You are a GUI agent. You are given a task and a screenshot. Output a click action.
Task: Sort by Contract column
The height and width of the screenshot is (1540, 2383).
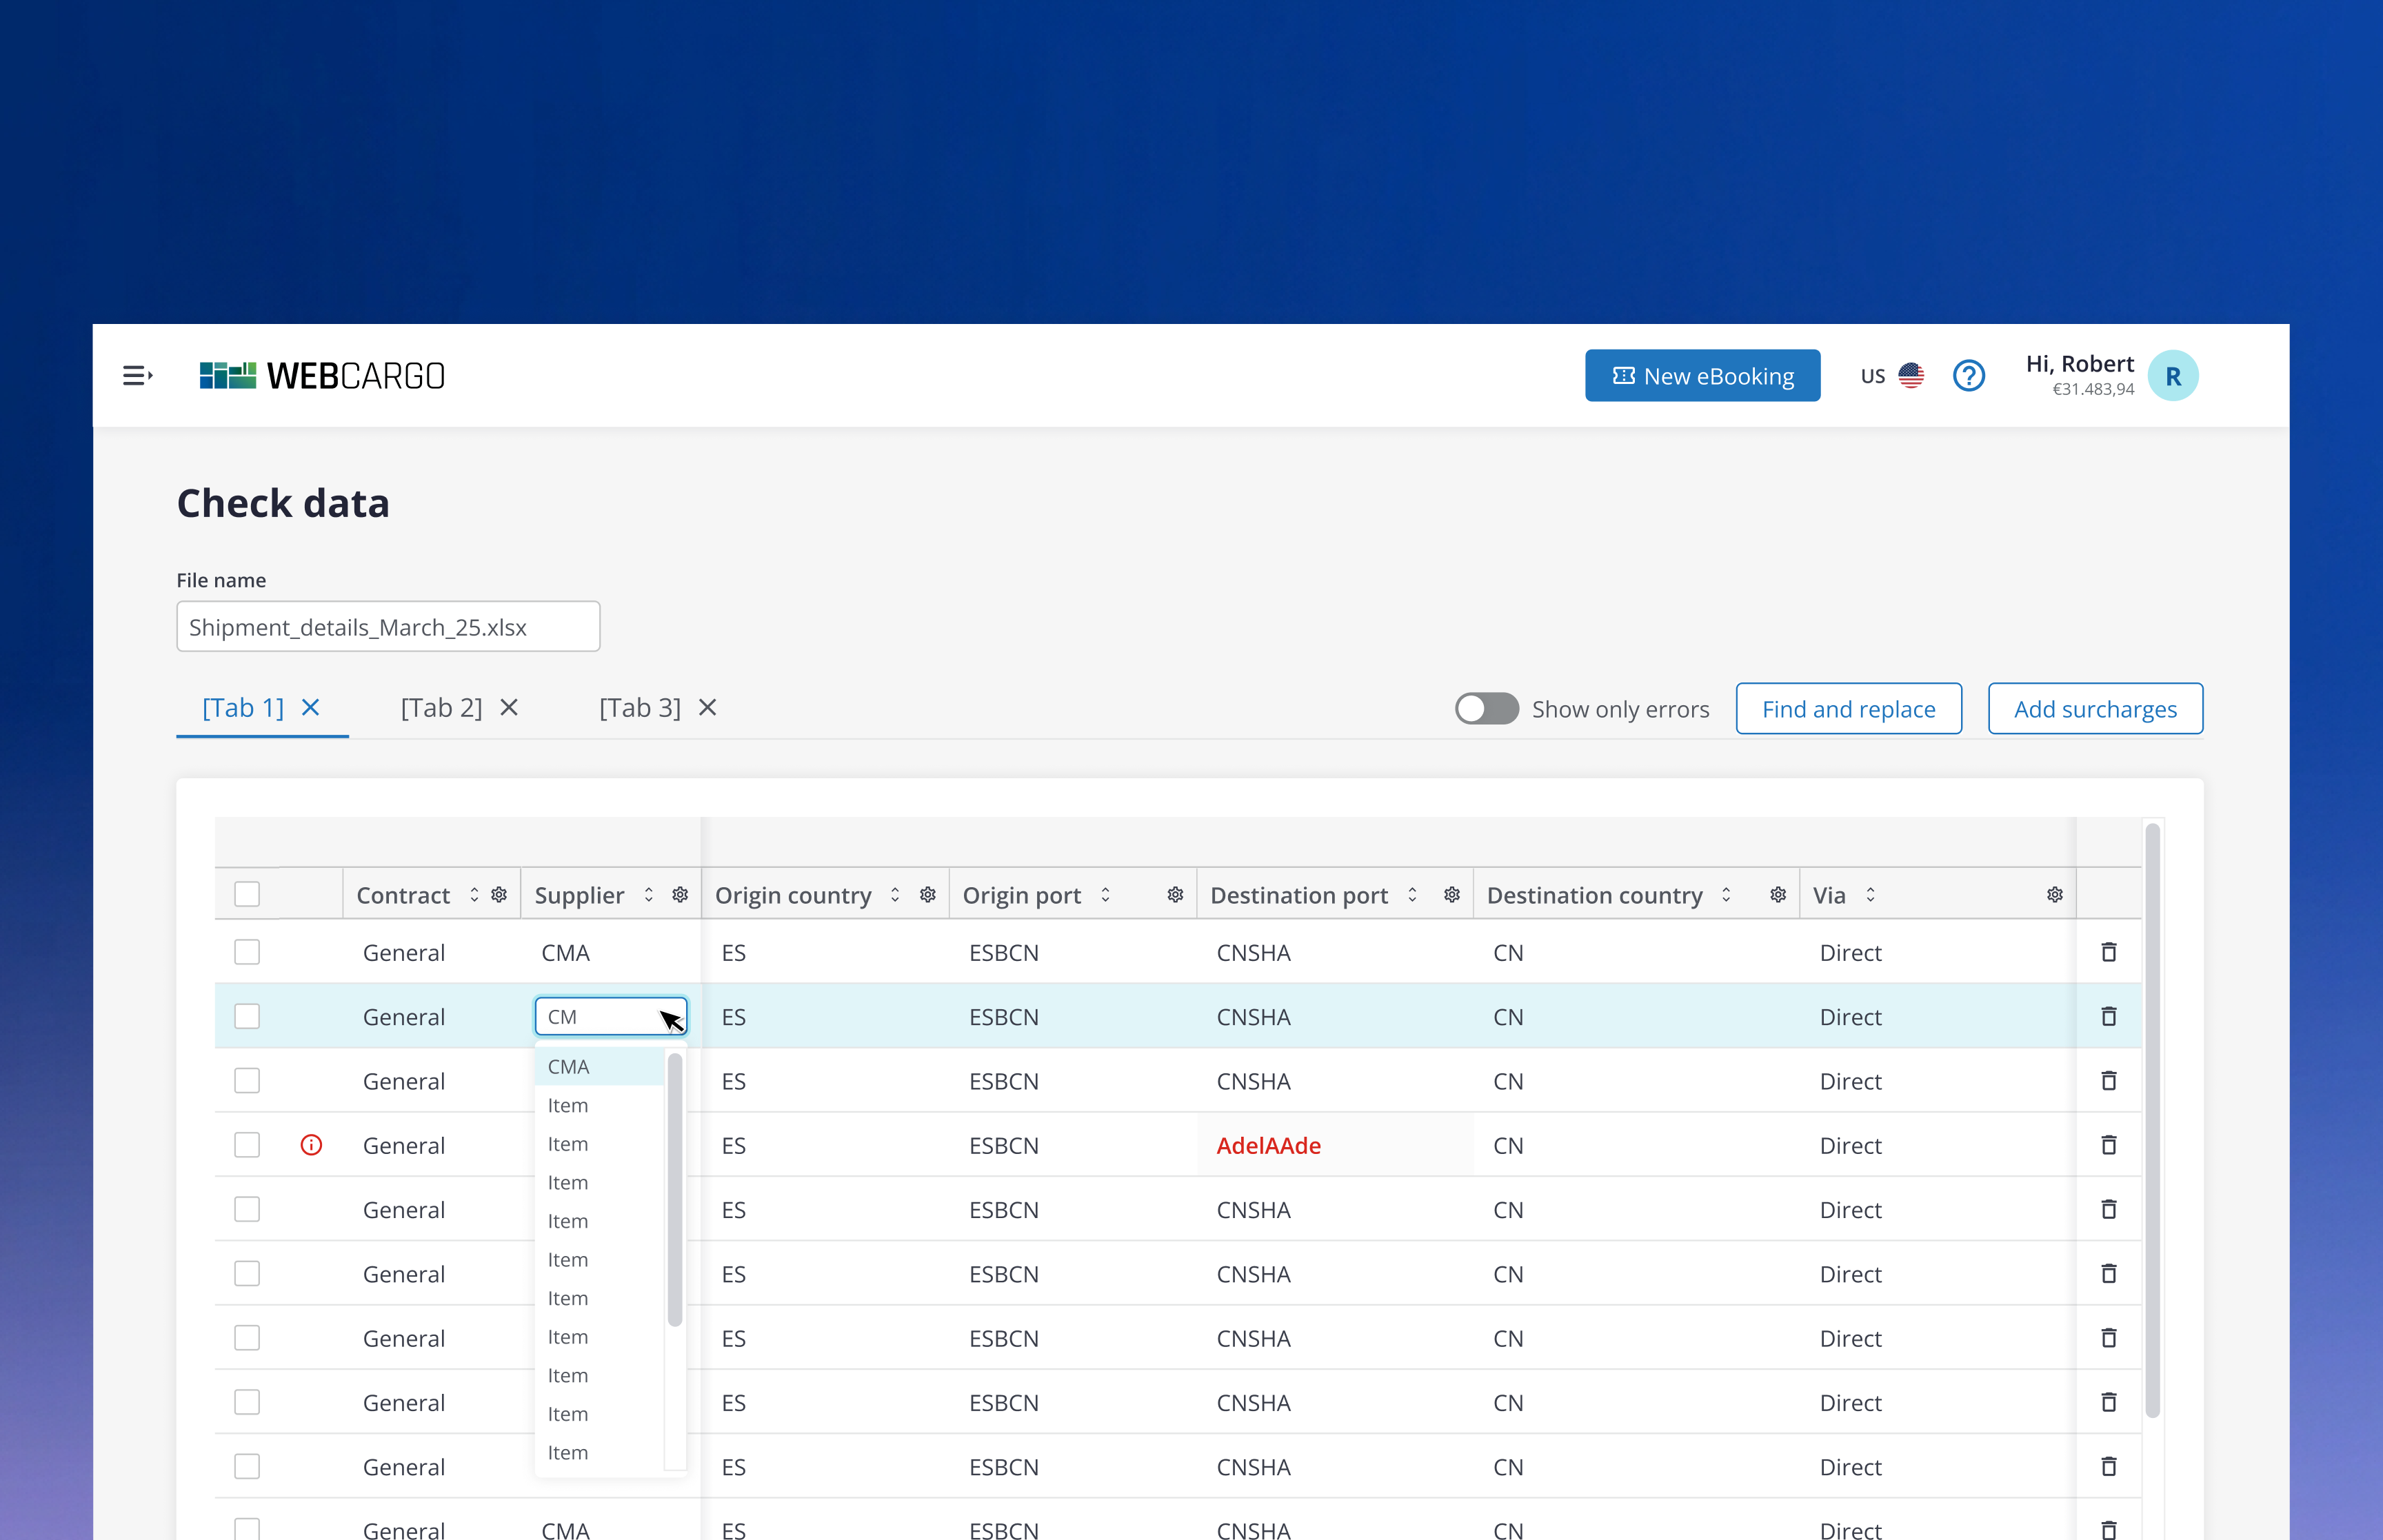point(474,895)
